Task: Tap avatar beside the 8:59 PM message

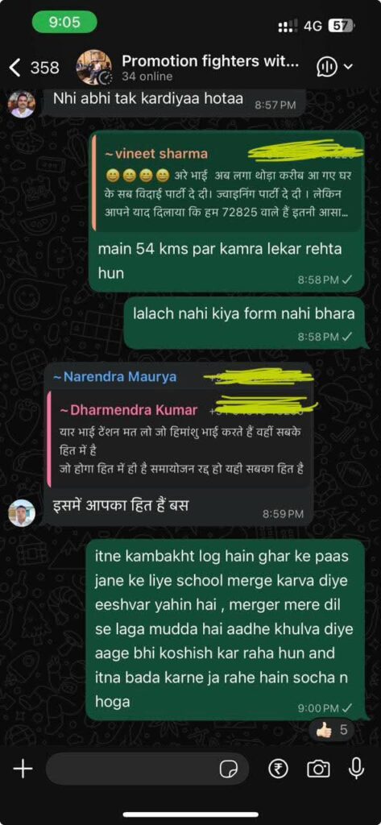Action: pos(22,513)
